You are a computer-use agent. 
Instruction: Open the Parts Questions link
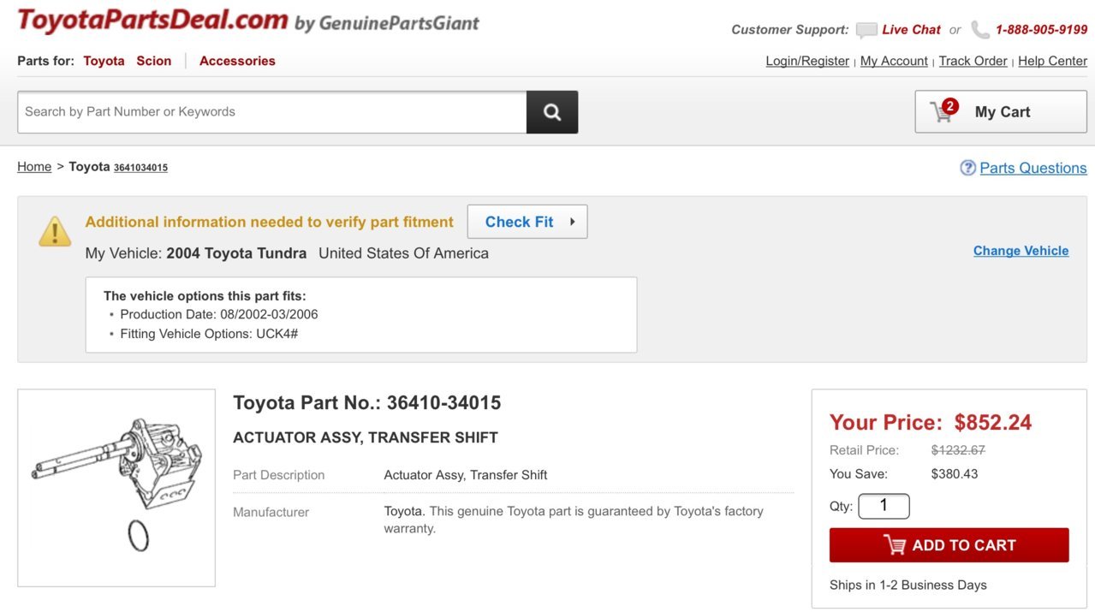pyautogui.click(x=1033, y=168)
